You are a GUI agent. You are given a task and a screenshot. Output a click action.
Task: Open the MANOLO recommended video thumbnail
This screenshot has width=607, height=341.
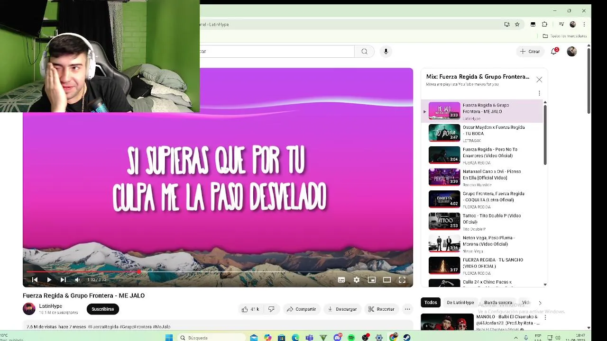click(x=447, y=322)
